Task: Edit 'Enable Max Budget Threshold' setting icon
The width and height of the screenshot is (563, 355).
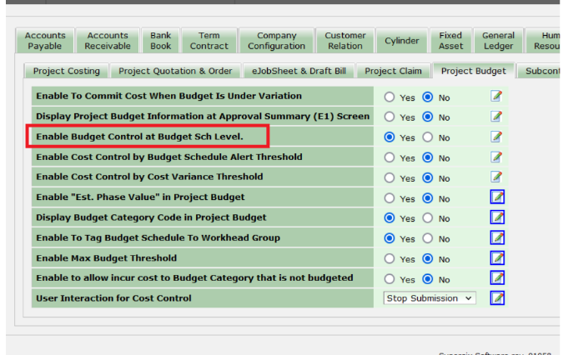Action: (x=497, y=257)
